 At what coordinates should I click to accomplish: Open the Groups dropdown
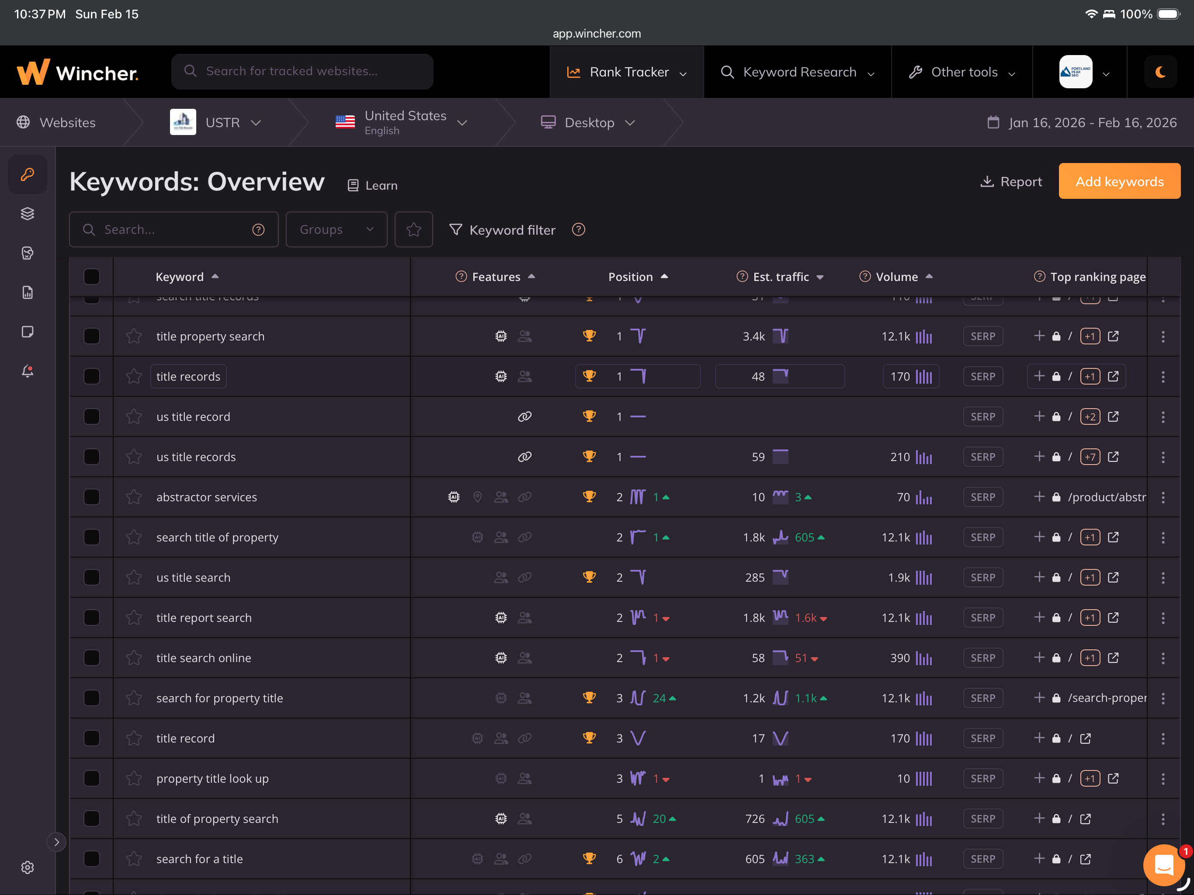(x=336, y=229)
